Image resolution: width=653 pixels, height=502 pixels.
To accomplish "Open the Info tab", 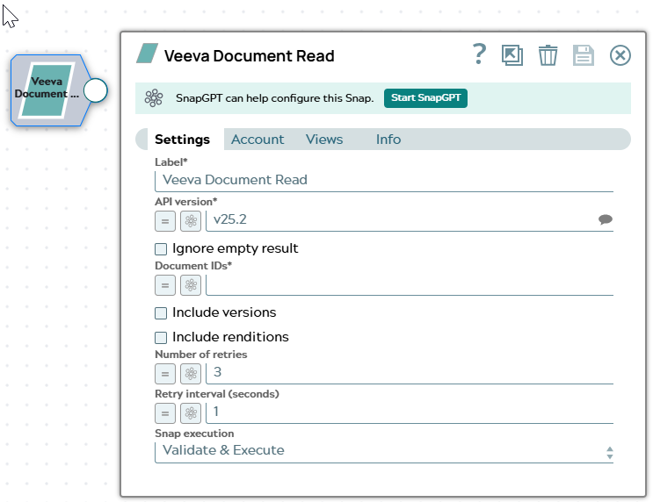I will (x=388, y=140).
